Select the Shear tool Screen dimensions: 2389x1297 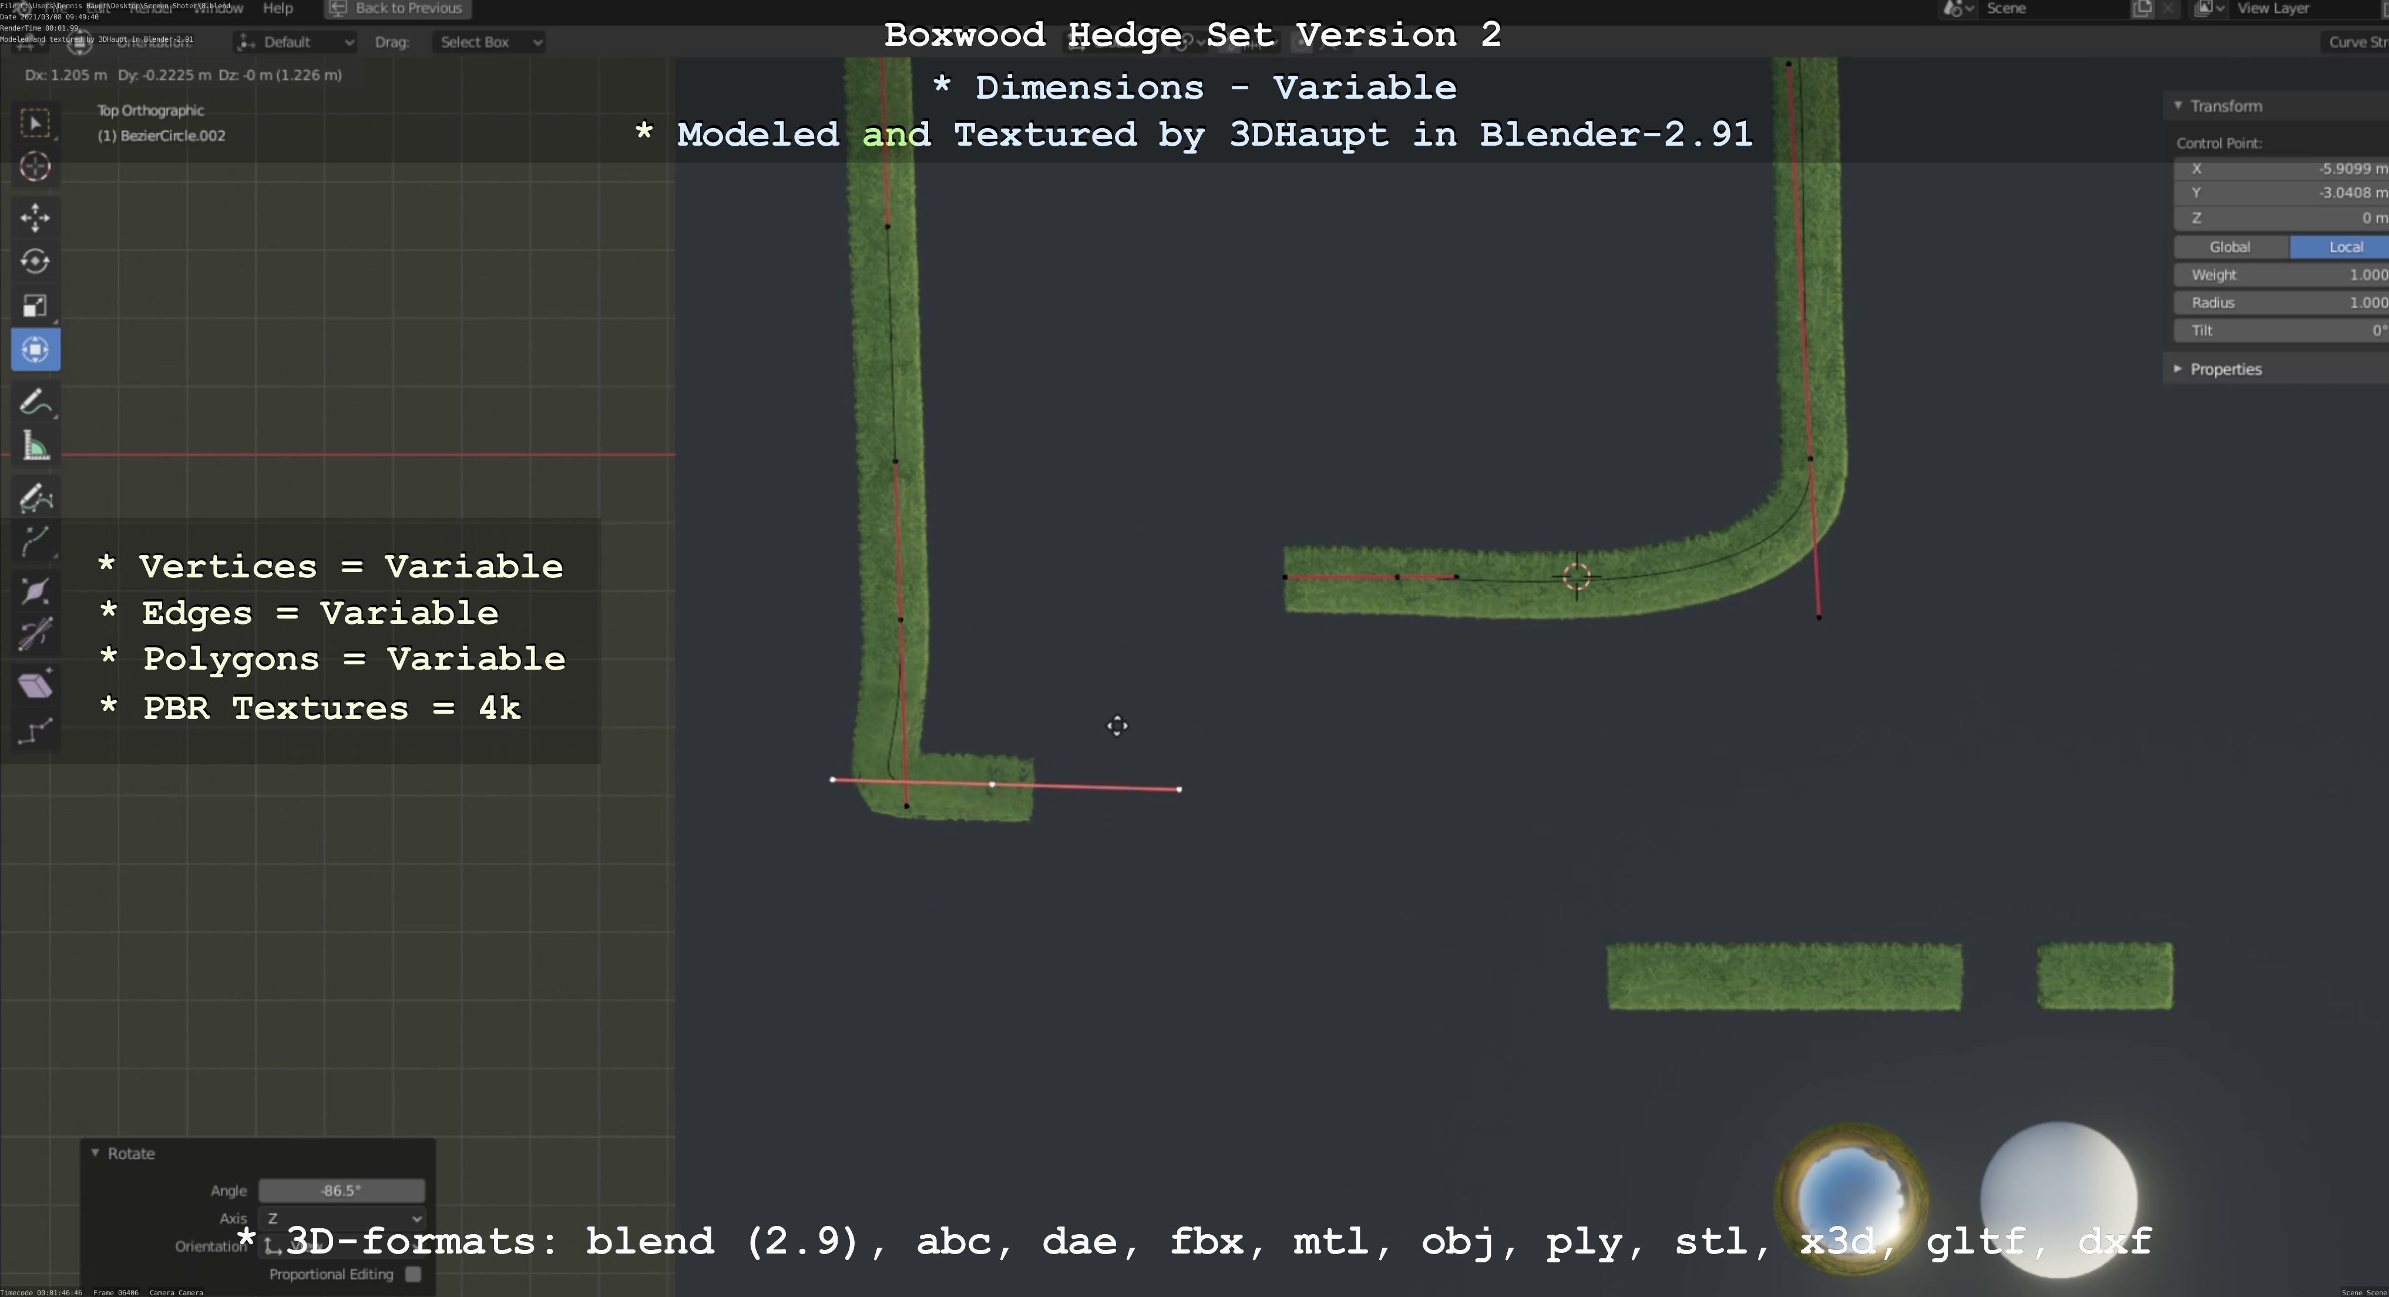tap(35, 685)
